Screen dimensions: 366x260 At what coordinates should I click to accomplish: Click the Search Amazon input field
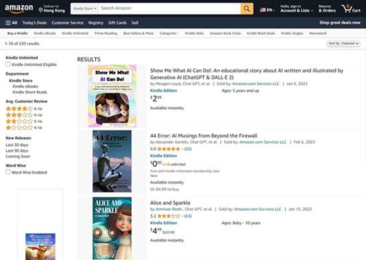(x=170, y=9)
